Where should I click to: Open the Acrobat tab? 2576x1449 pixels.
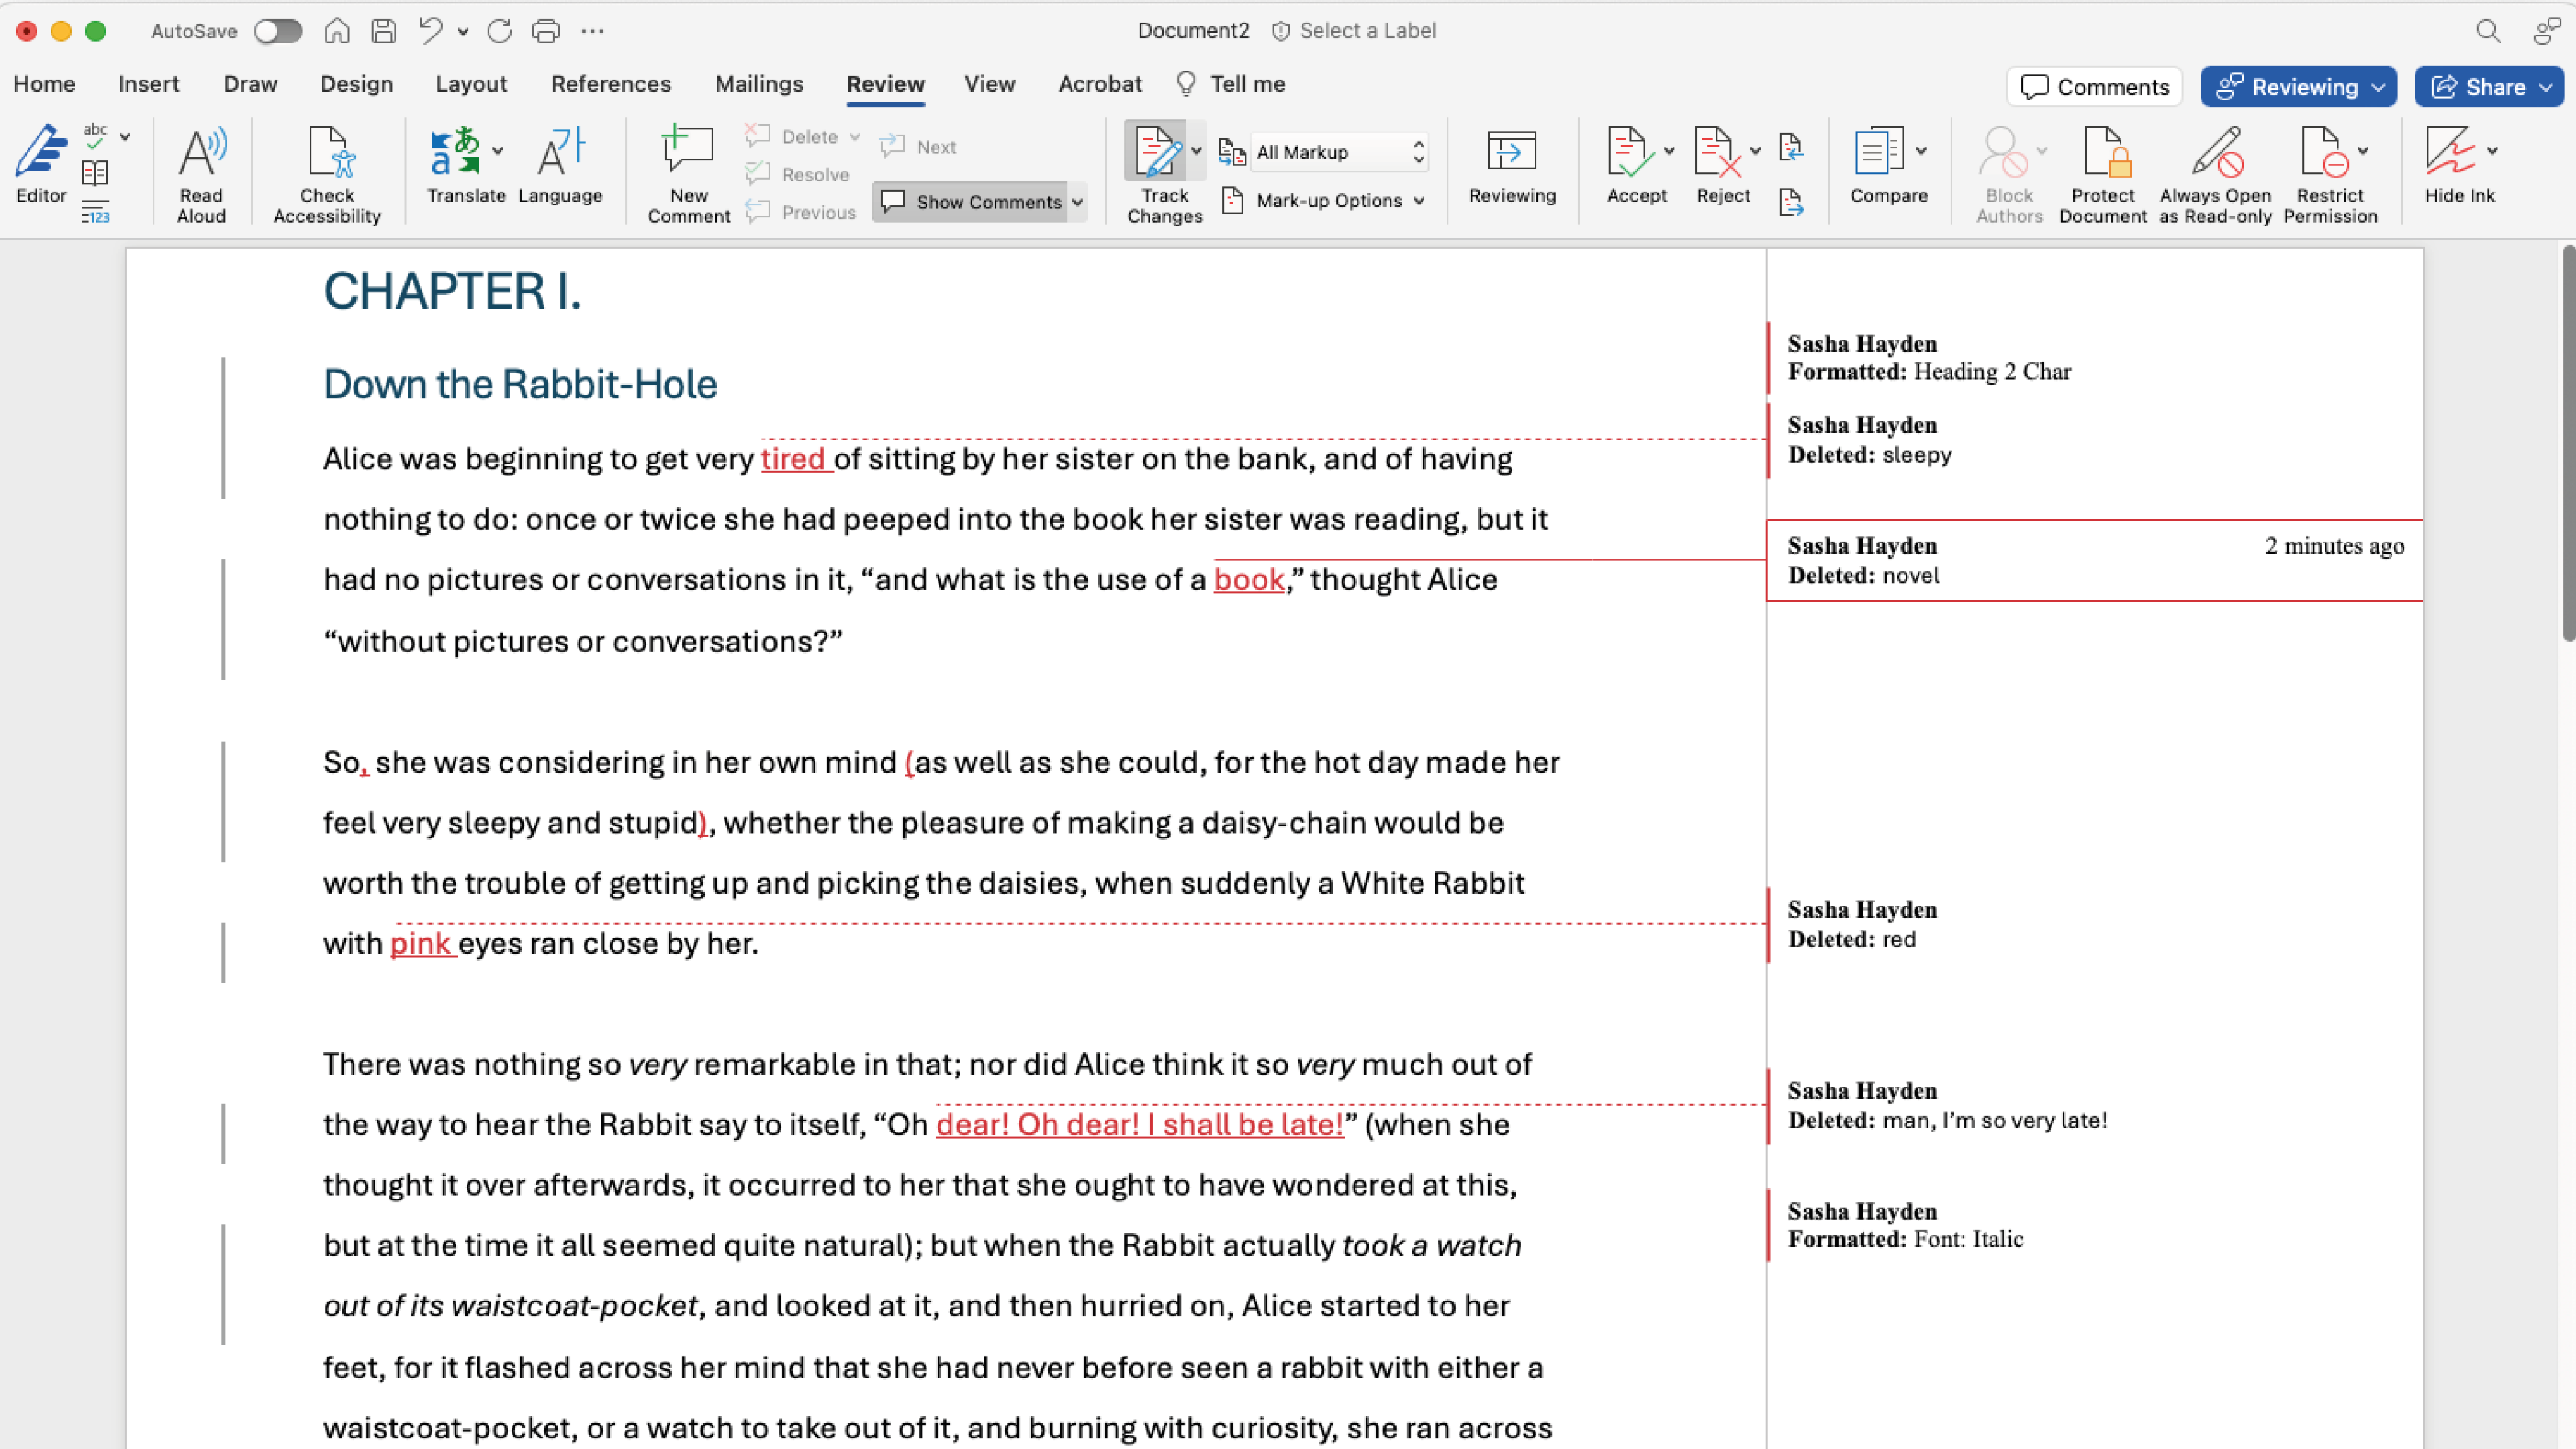[1100, 84]
